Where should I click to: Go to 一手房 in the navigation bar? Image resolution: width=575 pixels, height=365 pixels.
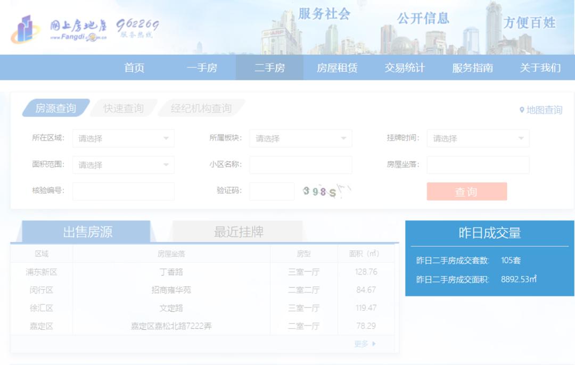[x=202, y=68]
